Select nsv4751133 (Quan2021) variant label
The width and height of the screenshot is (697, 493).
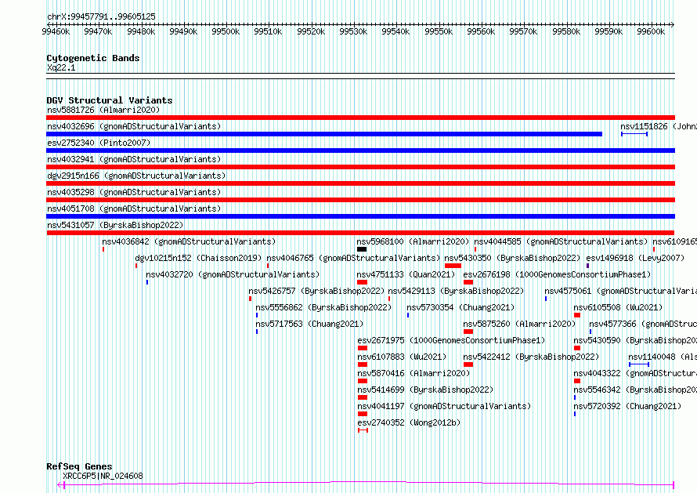406,274
